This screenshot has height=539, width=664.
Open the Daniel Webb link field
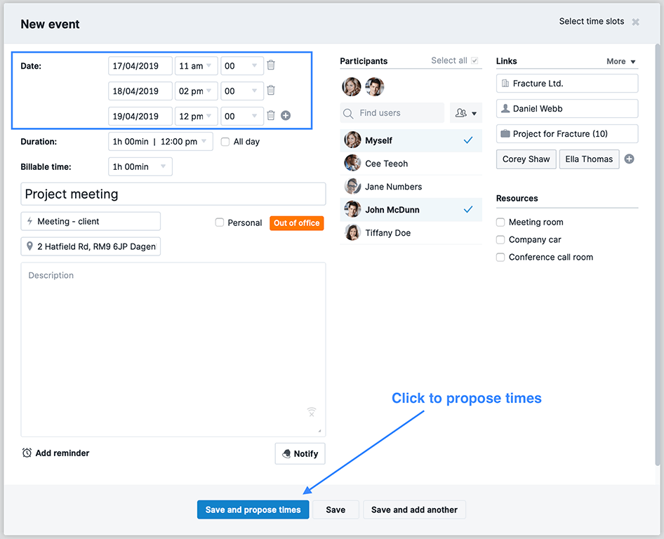[x=567, y=109]
